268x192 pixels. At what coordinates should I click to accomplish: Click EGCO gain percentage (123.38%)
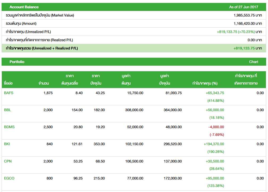[216, 186]
